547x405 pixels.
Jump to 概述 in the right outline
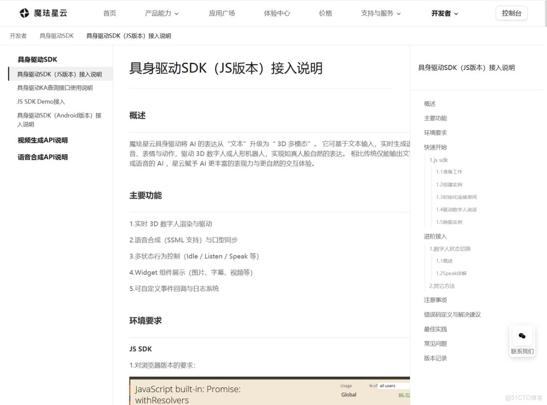coord(429,103)
